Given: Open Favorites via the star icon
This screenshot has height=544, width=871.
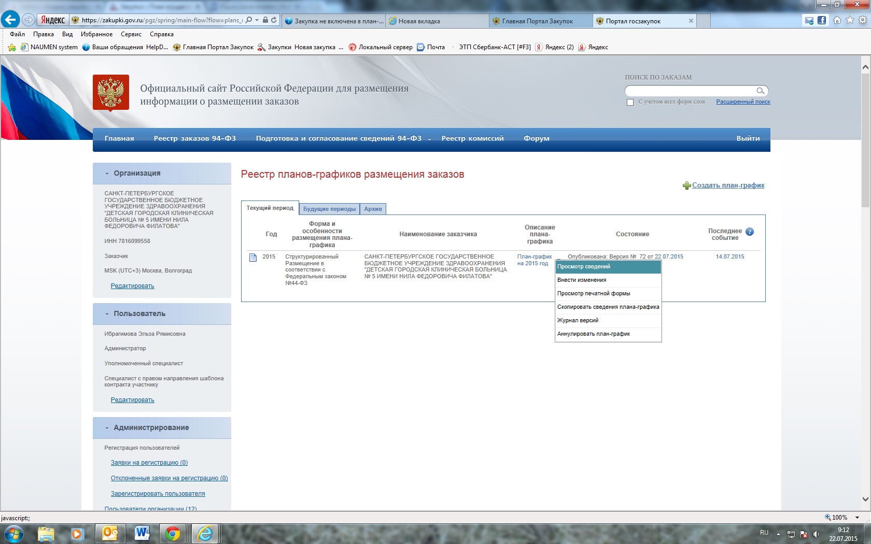Looking at the screenshot, I should tap(850, 20).
